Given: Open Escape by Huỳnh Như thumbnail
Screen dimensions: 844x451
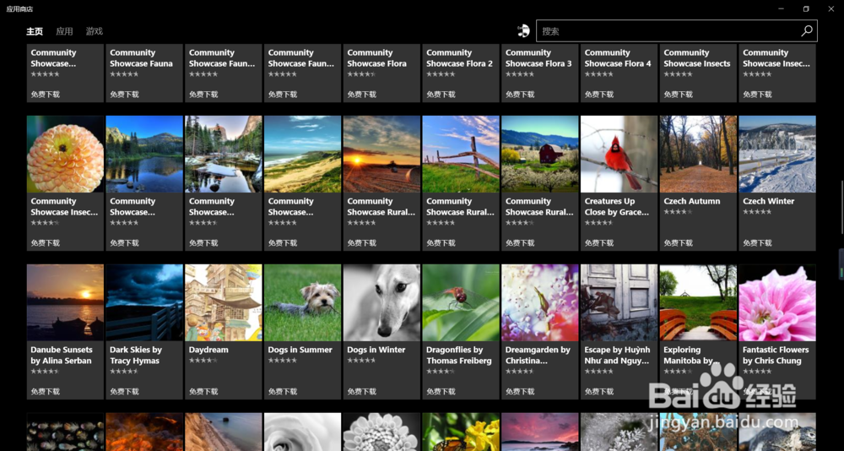Looking at the screenshot, I should 619,303.
